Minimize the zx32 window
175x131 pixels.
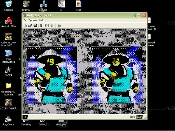click(134, 15)
